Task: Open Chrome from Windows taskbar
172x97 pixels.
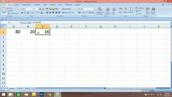Action: 49,95
